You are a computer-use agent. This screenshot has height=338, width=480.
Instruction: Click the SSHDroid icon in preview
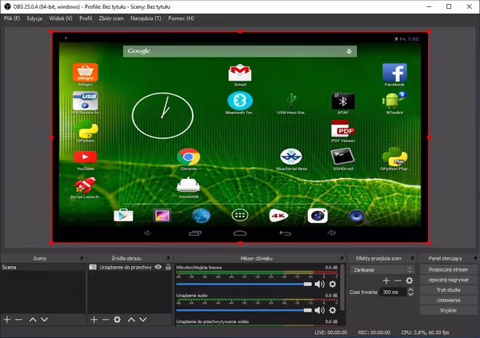pos(342,157)
